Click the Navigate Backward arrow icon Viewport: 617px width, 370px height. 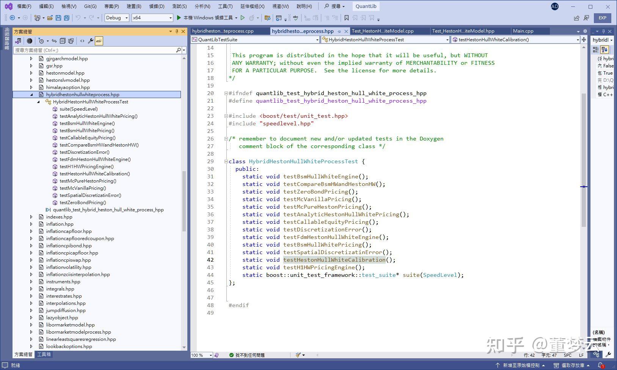12,18
